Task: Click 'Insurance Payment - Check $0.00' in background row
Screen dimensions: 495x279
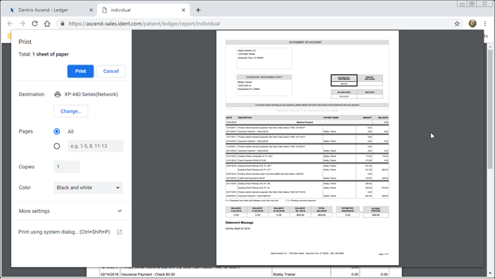Action: [148, 274]
